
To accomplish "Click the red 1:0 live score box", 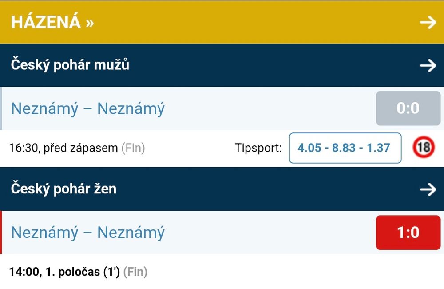I will (x=408, y=232).
